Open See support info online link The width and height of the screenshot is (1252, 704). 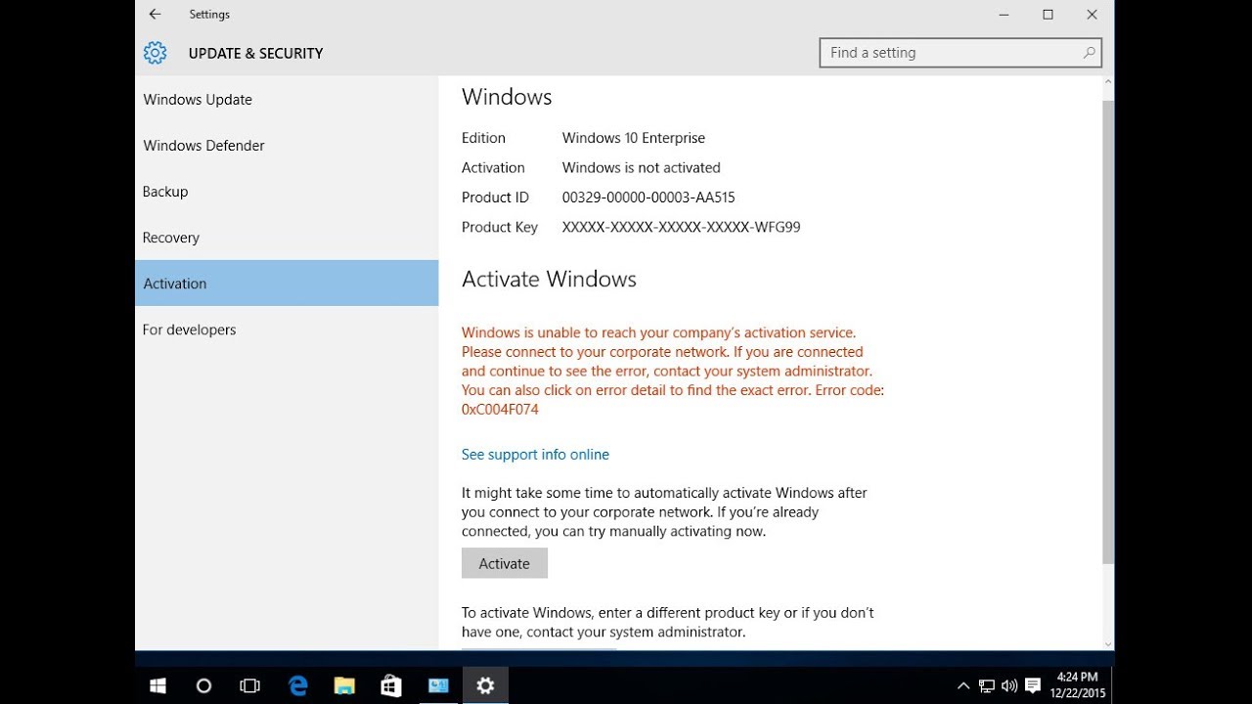click(x=535, y=455)
